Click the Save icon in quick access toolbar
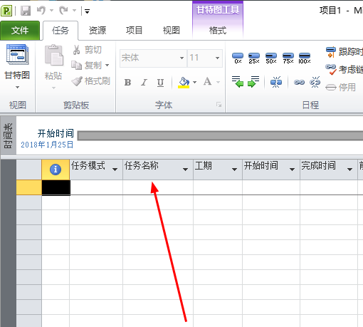This screenshot has height=327, width=363. pyautogui.click(x=26, y=11)
